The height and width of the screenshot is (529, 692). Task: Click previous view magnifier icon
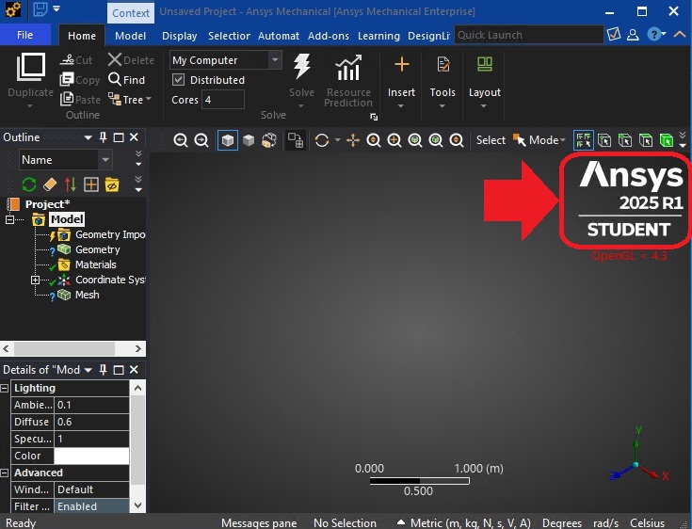181,140
